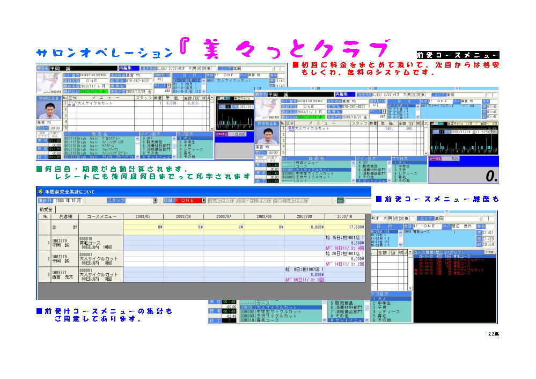Click the PRINT button in コース履歴 panel
536x379 pixels.
[x=490, y=252]
